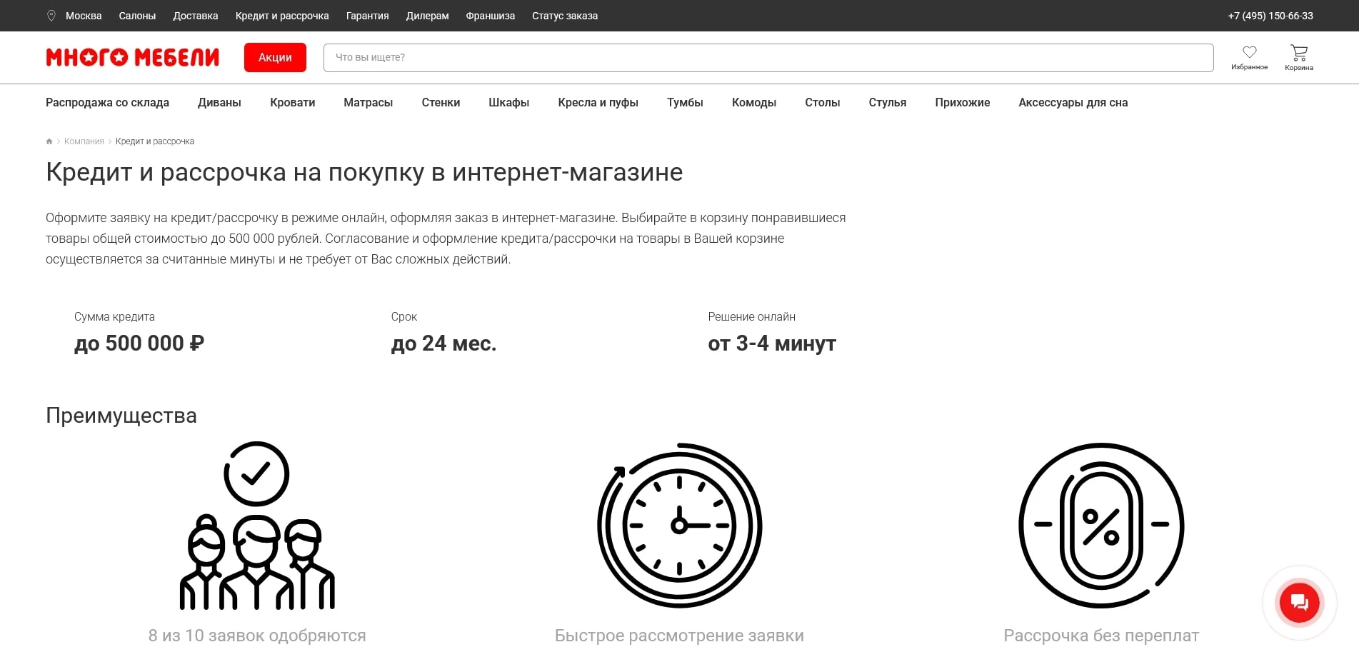
Task: Click the location pin icon near Москва
Action: (51, 15)
